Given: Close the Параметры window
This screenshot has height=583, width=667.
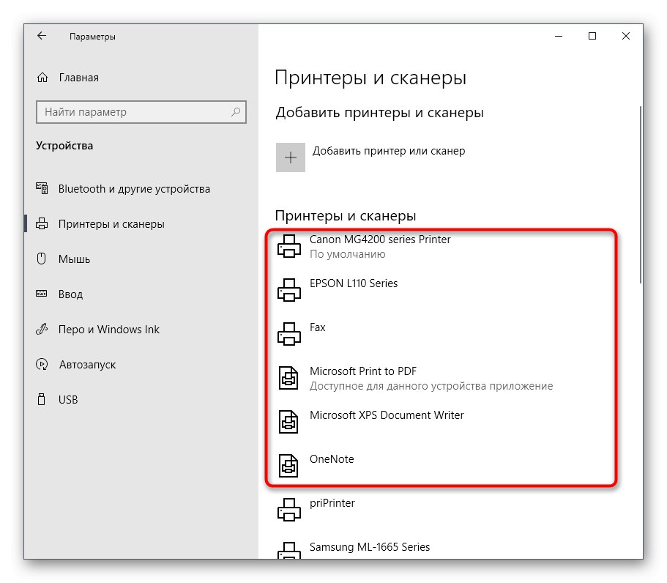Looking at the screenshot, I should (x=626, y=36).
